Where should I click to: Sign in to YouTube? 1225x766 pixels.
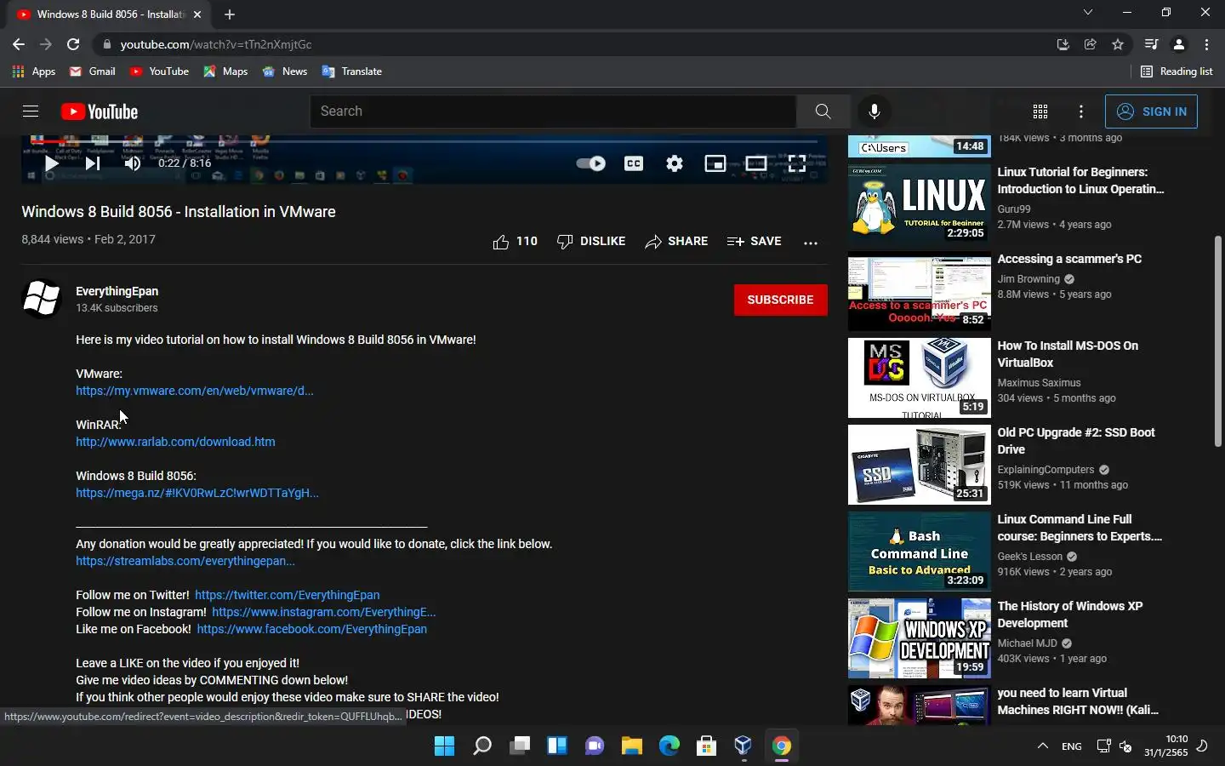[x=1151, y=111]
